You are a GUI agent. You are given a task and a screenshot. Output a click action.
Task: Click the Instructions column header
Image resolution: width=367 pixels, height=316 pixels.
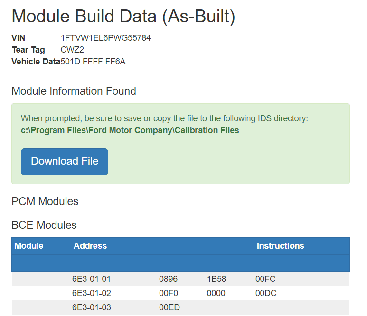tap(280, 246)
